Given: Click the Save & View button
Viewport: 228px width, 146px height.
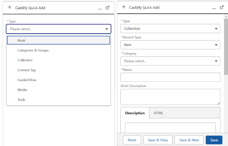Looking at the screenshot, I should click(158, 140).
